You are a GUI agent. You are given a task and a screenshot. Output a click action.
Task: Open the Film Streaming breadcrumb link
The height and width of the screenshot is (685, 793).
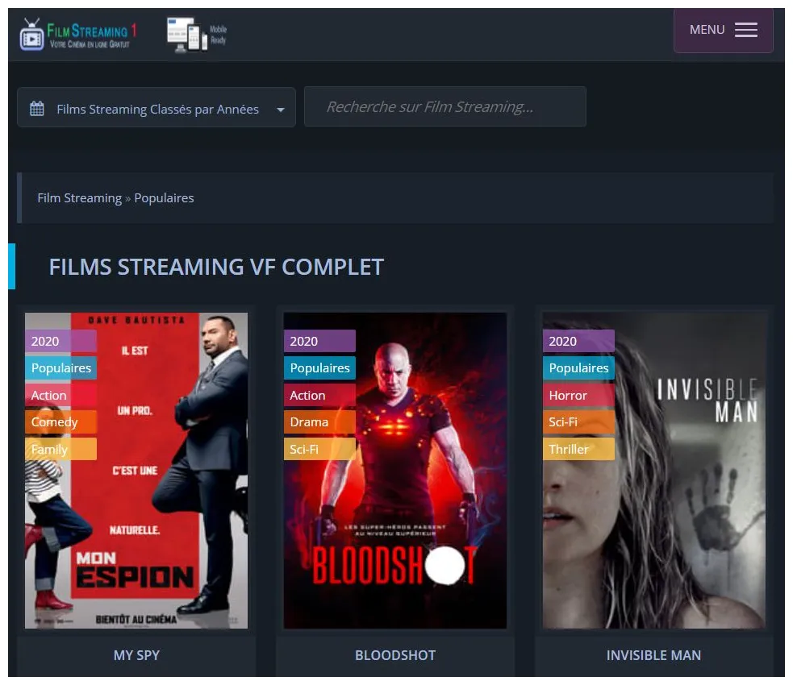(79, 197)
